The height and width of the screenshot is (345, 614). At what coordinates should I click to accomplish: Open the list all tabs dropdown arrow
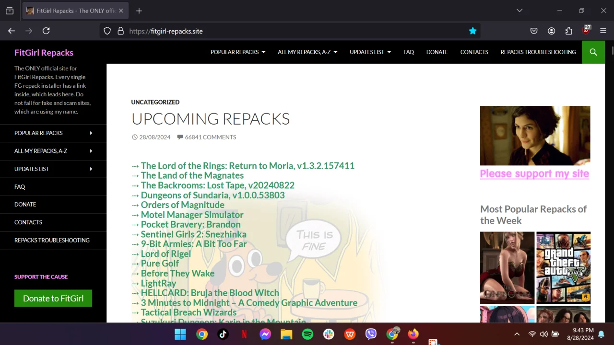tap(520, 11)
